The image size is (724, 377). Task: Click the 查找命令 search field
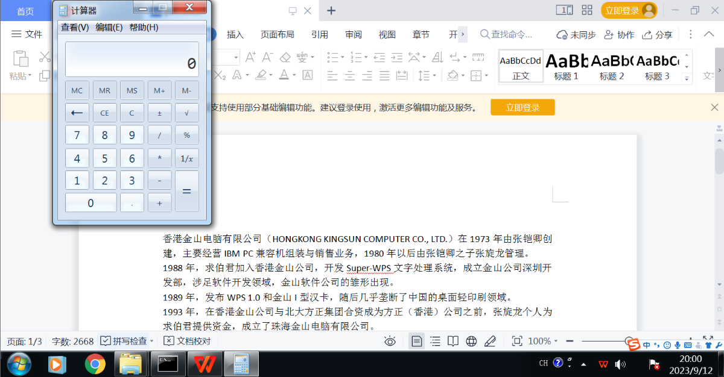click(507, 34)
